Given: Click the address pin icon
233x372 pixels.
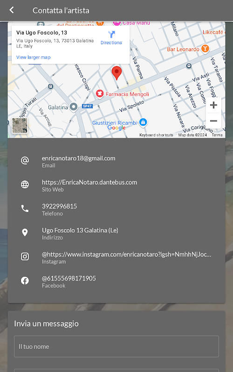Looking at the screenshot, I should point(25,232).
